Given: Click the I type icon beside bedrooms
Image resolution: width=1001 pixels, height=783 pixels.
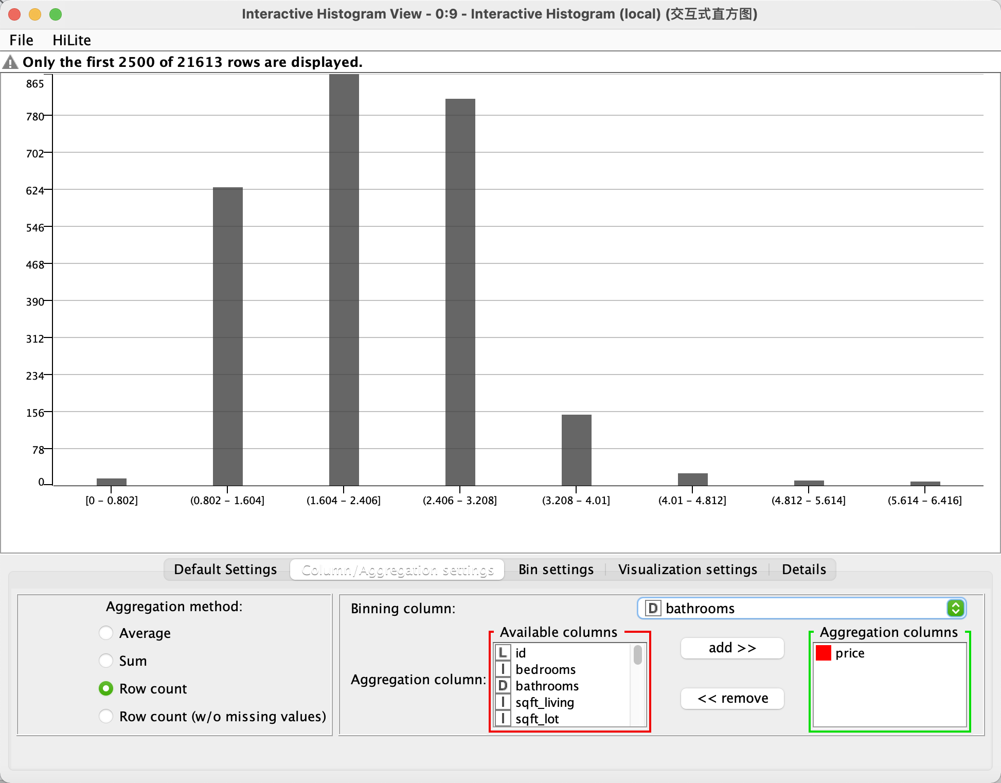Looking at the screenshot, I should 503,669.
